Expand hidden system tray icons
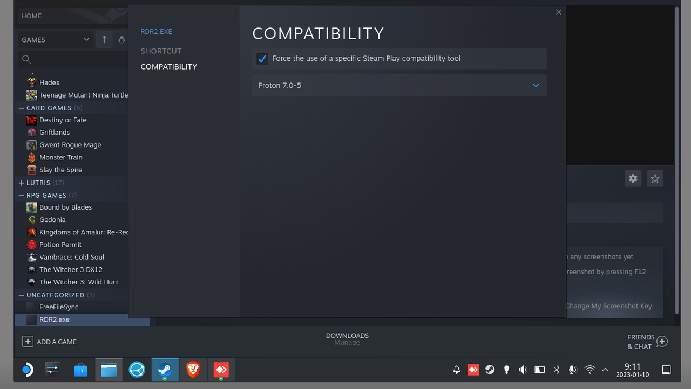The height and width of the screenshot is (389, 691). [605, 370]
